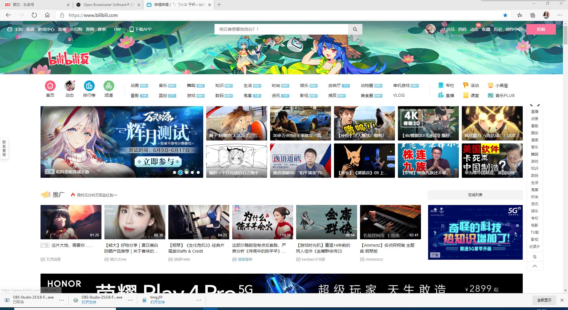Screen dimensions: 568x310
Task: Open 主站 in the top navigation
Action: tap(15, 29)
